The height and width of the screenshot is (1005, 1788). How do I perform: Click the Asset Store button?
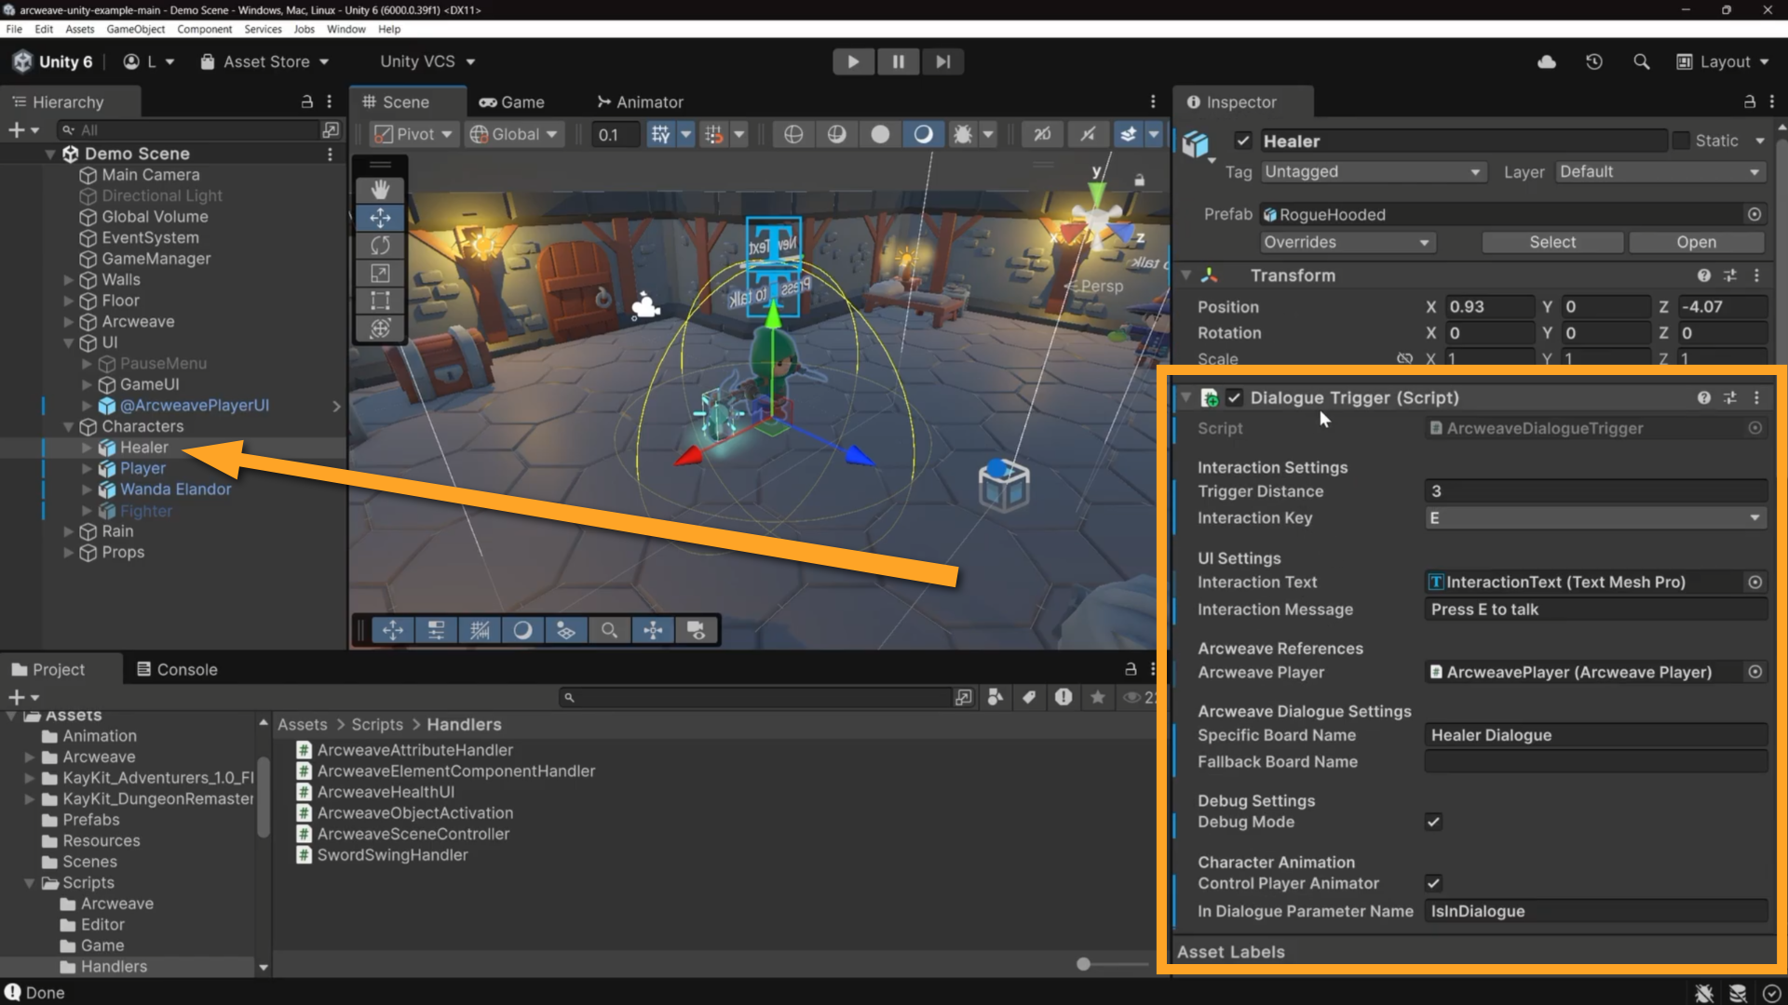click(265, 61)
